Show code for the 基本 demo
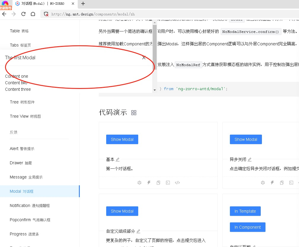This screenshot has width=299, height=247. (x=177, y=183)
